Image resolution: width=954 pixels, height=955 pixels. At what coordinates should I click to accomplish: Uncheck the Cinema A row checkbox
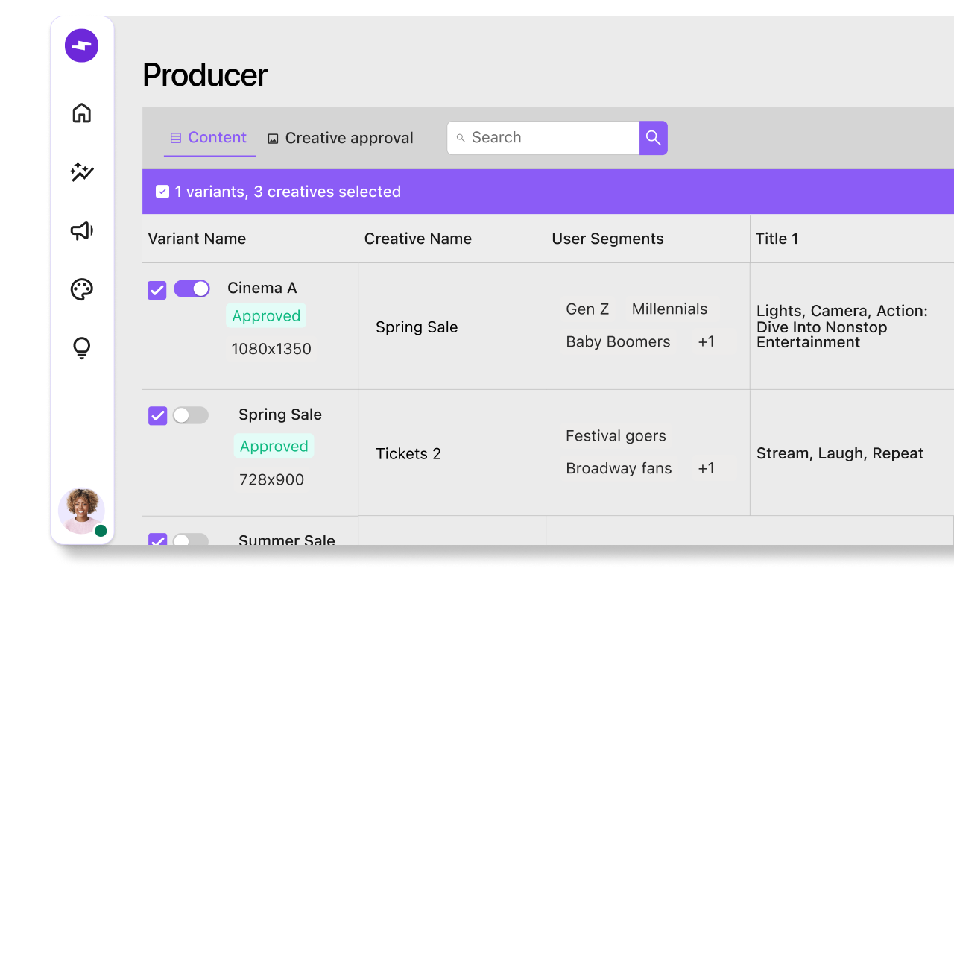tap(157, 290)
